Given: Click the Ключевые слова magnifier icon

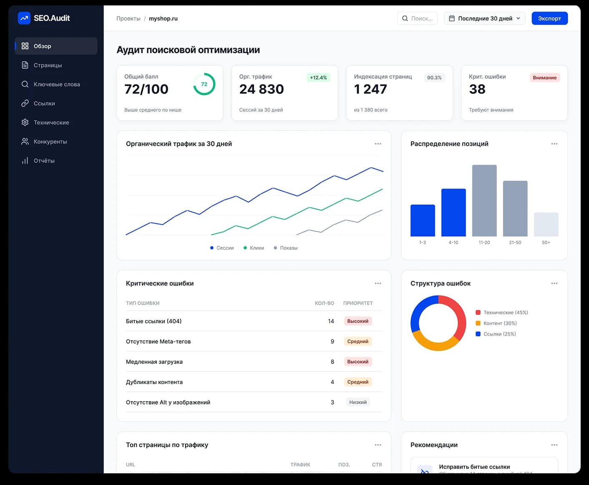Looking at the screenshot, I should pos(25,84).
